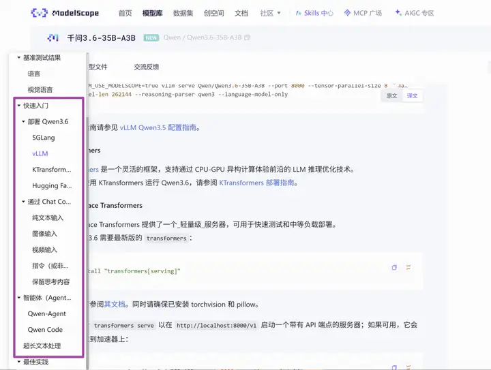Image resolution: width=491 pixels, height=370 pixels.
Task: Open KTransformers 部署指南 link
Action: [x=257, y=183]
